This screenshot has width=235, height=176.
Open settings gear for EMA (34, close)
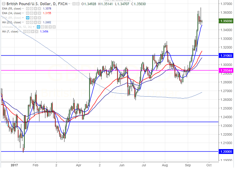(x=31, y=13)
